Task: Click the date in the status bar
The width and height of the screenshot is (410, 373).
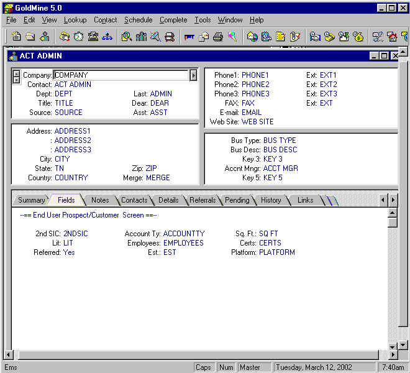Action: pyautogui.click(x=314, y=367)
